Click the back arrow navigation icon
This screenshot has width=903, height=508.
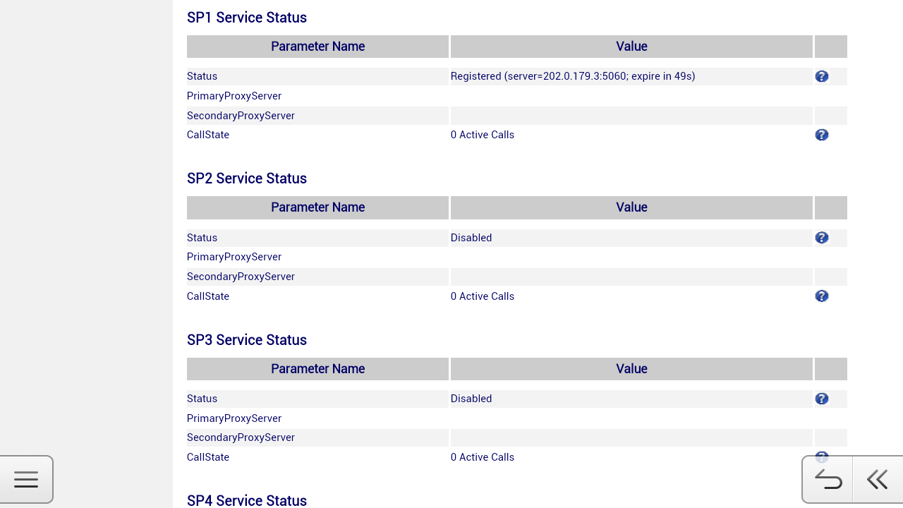[828, 480]
